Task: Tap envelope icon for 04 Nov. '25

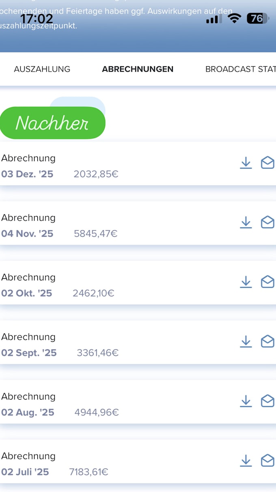Action: coord(267,223)
